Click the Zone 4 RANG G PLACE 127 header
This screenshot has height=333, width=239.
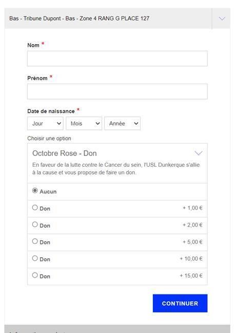point(79,18)
